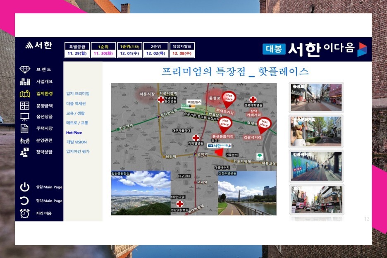
Task: Open the bottom shopping street photo thumbnail
Action: (317, 199)
